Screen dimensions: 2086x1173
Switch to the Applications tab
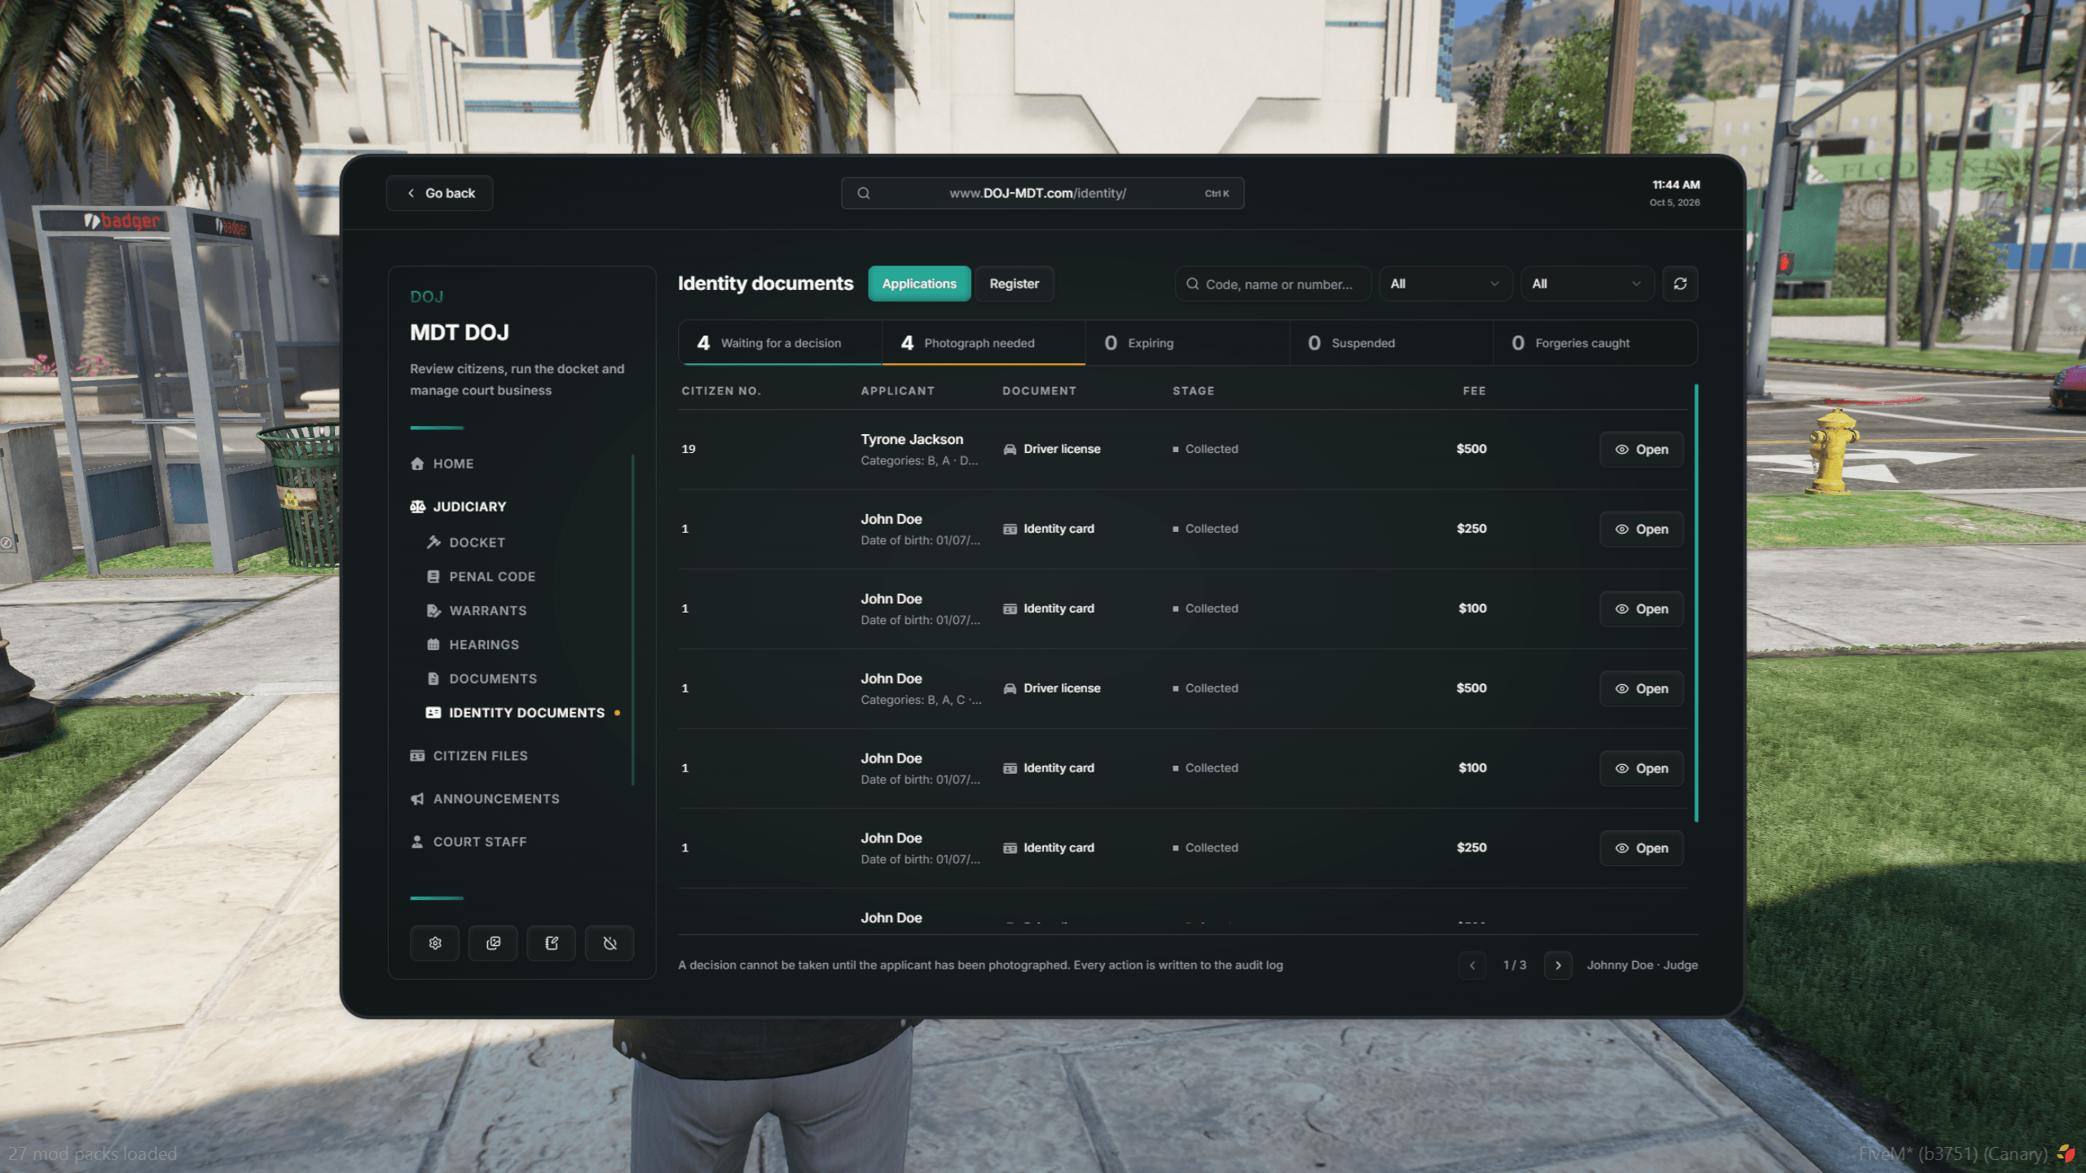pos(919,283)
